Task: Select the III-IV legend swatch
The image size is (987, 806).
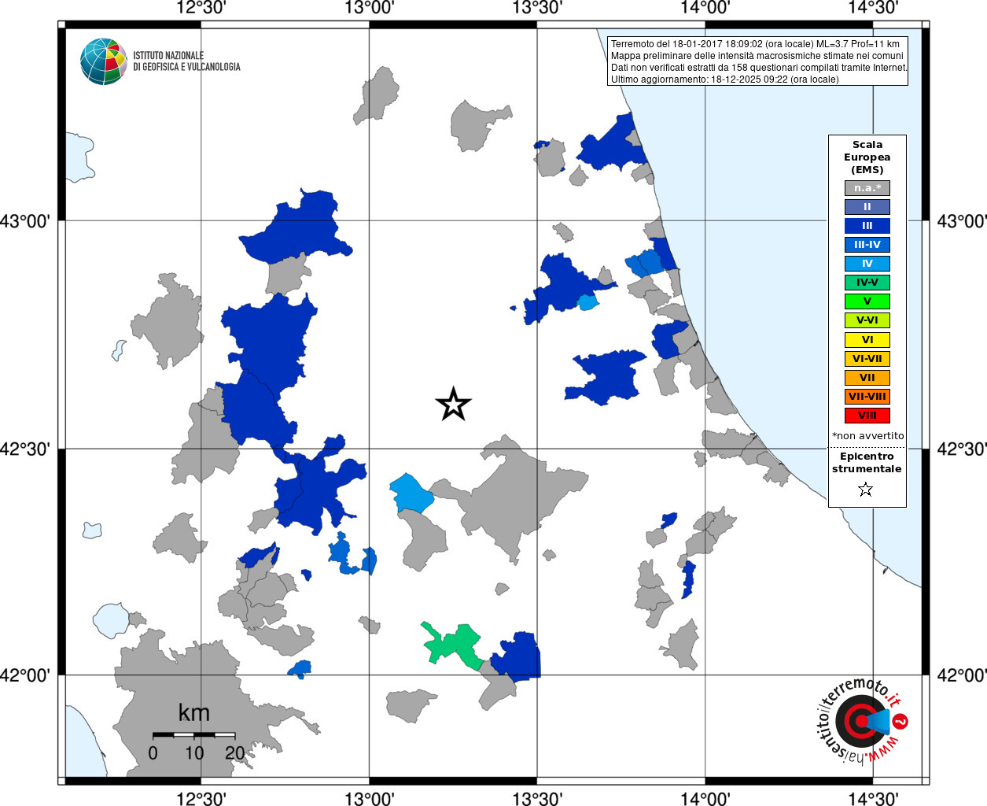Action: tap(867, 245)
